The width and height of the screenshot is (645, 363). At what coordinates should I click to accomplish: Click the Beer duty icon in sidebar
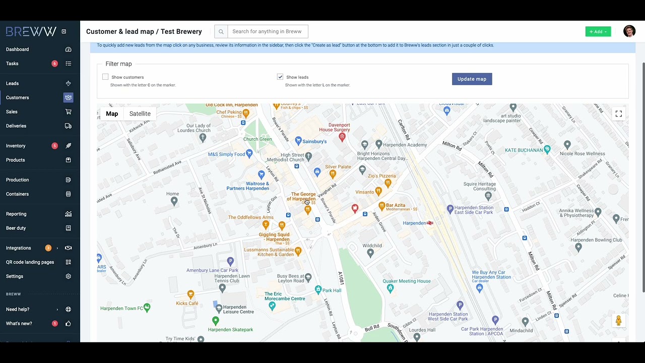[x=68, y=228]
